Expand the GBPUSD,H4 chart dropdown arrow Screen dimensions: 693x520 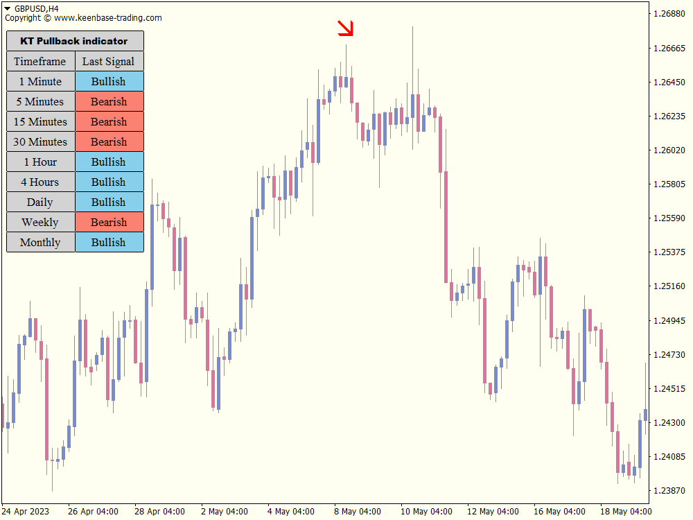coord(8,6)
